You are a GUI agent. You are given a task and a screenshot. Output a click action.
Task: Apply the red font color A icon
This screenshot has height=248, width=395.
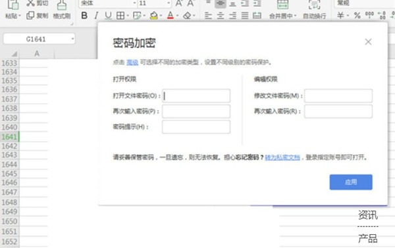(171, 16)
